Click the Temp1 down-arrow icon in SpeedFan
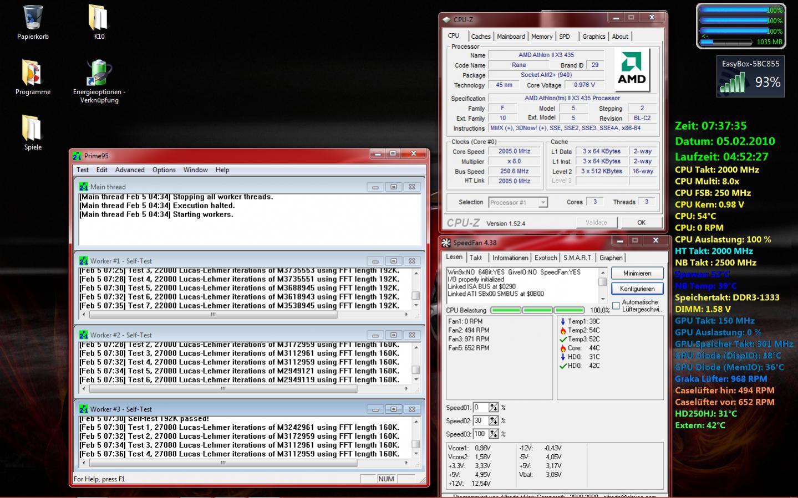 tap(563, 322)
